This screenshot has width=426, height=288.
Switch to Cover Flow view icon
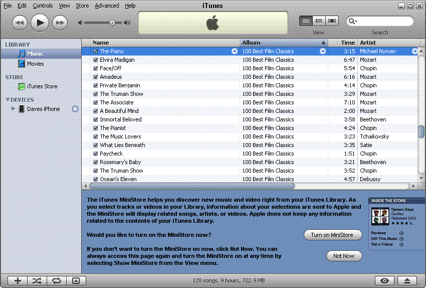coord(332,21)
